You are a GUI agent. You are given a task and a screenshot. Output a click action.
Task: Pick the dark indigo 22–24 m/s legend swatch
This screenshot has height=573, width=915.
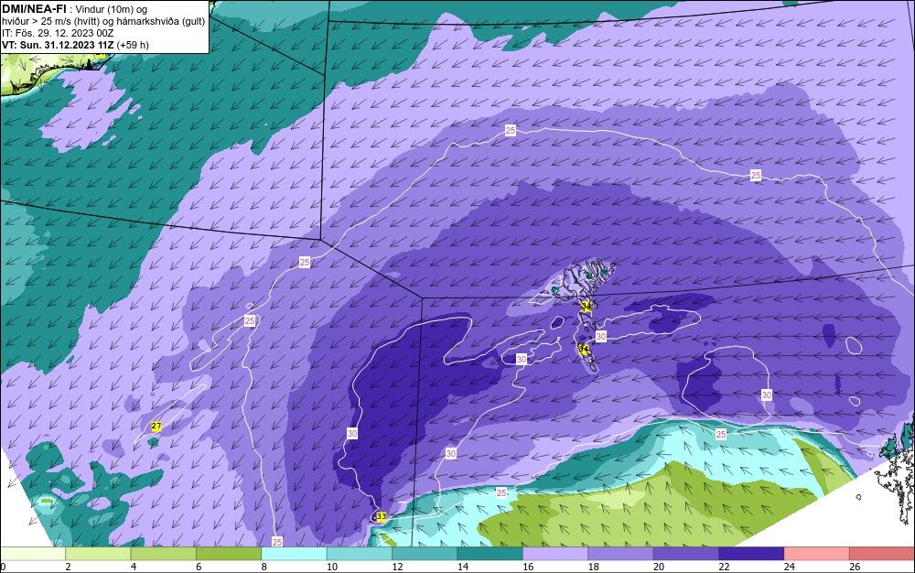[x=751, y=554]
